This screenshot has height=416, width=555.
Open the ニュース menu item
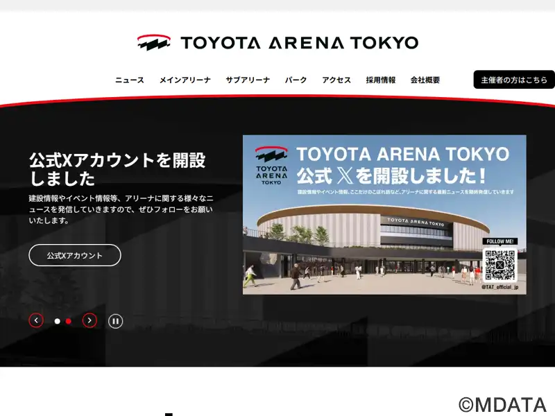[x=130, y=80]
